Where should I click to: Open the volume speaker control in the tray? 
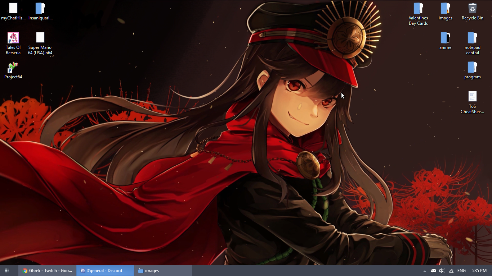(442, 271)
